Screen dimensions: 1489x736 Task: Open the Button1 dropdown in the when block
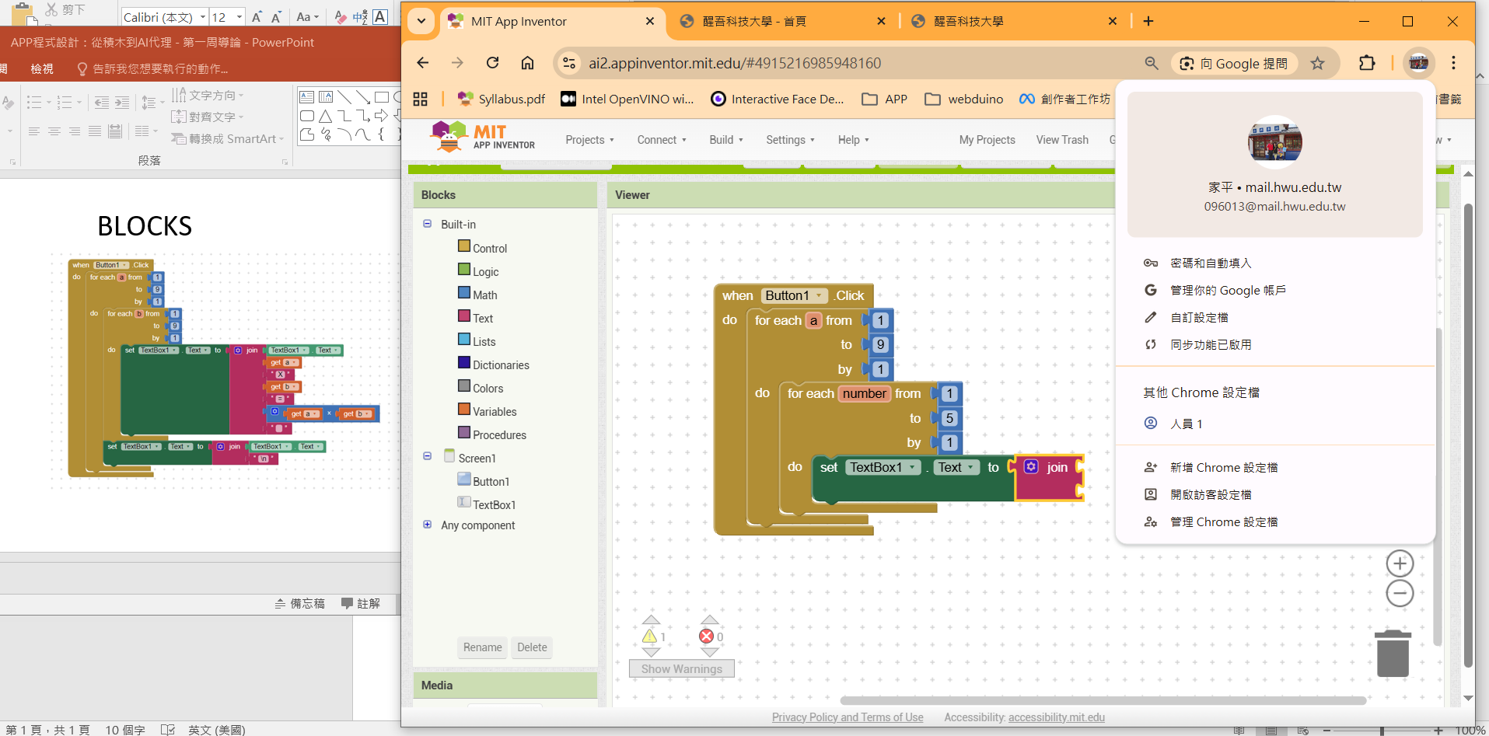tap(819, 295)
